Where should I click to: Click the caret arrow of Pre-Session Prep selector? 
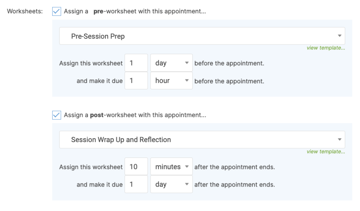pyautogui.click(x=339, y=36)
